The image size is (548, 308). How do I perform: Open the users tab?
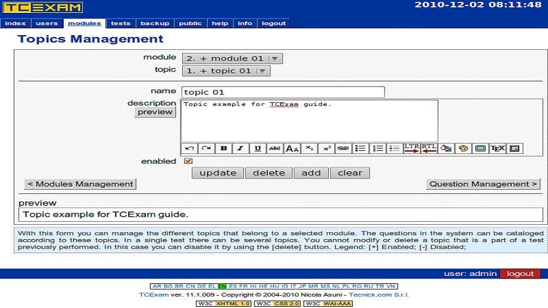click(x=47, y=23)
